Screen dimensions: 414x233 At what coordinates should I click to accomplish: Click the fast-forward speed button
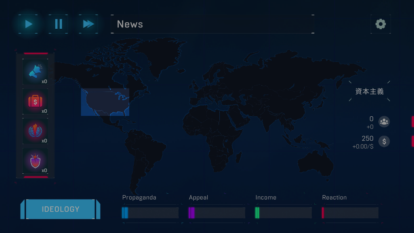pyautogui.click(x=88, y=24)
